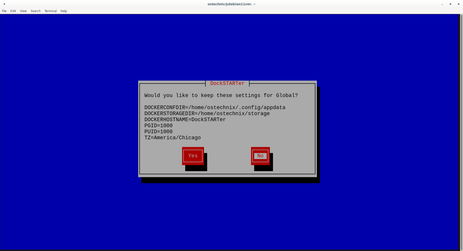
Task: Click the terminal icon in the title bar
Action: tap(4, 4)
